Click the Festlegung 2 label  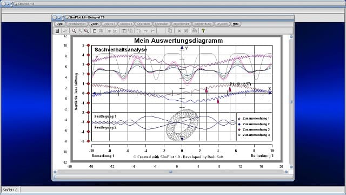105,127
